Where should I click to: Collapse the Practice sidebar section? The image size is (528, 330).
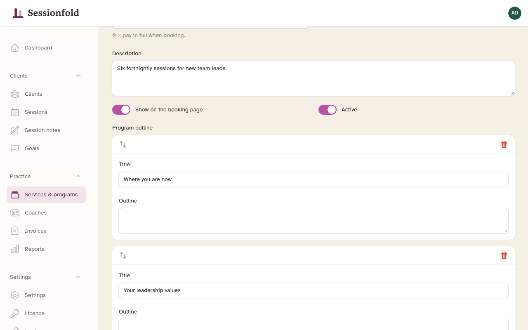(78, 177)
